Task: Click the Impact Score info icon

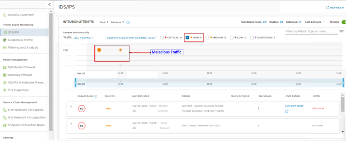Action: (96, 96)
